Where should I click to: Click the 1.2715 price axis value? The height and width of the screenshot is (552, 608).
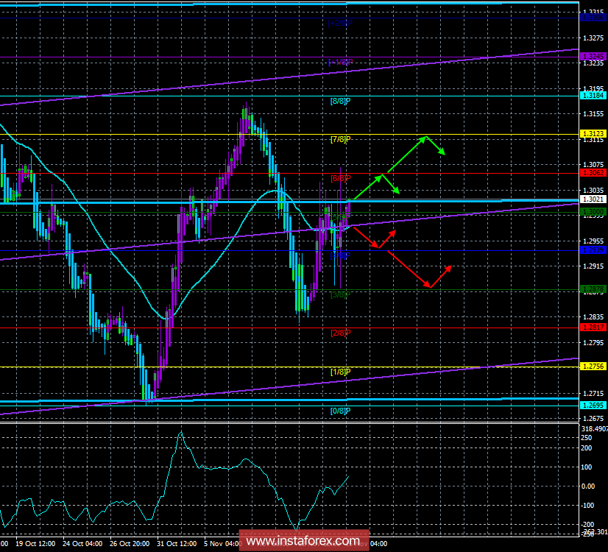pyautogui.click(x=594, y=394)
